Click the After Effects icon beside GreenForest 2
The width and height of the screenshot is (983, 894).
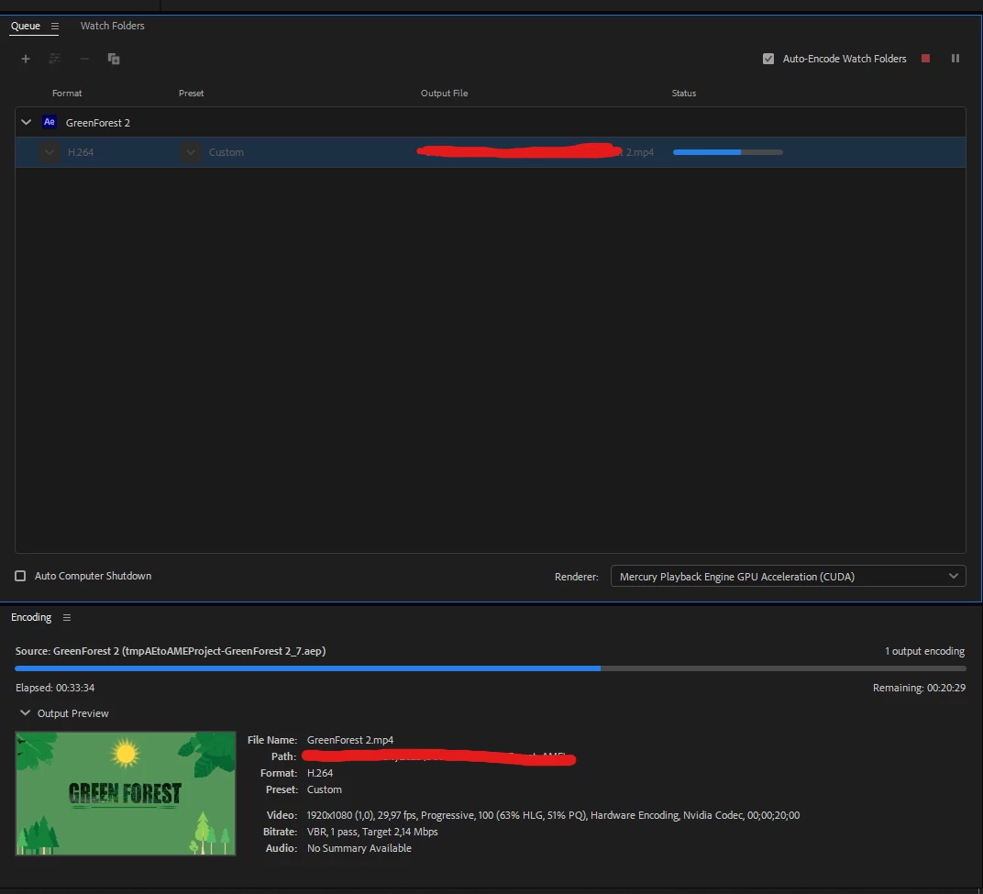[x=50, y=122]
